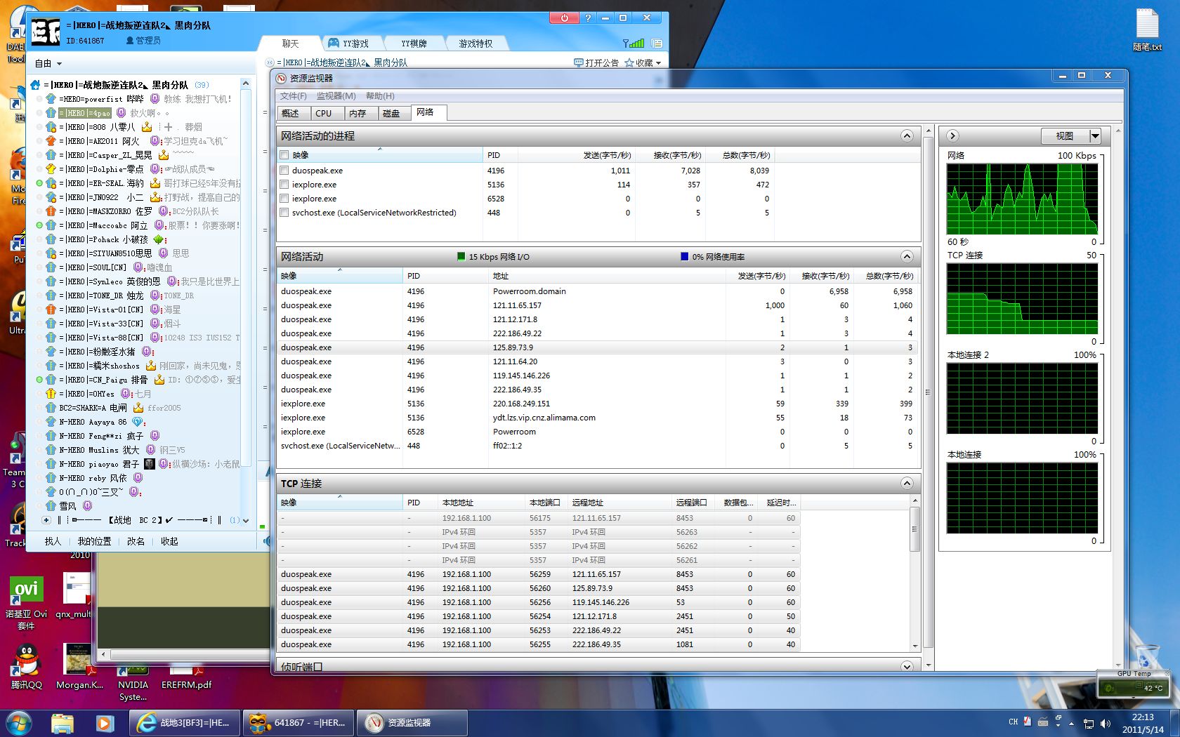Open the 监视器(M) menu

(336, 96)
